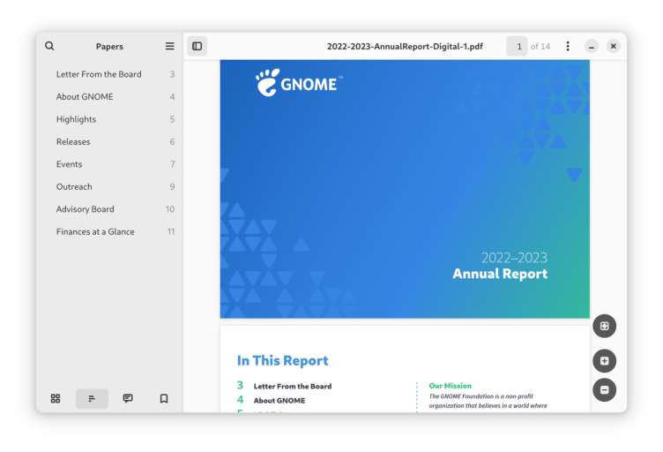Click the fit-page zoom button

[x=604, y=326]
